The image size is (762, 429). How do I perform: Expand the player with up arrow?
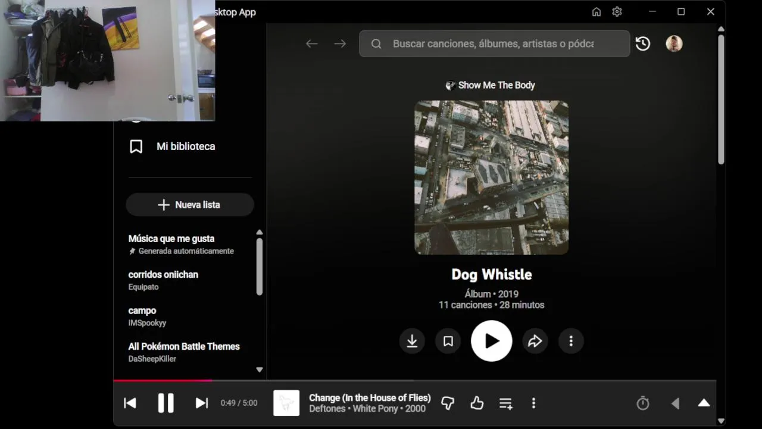[704, 403]
